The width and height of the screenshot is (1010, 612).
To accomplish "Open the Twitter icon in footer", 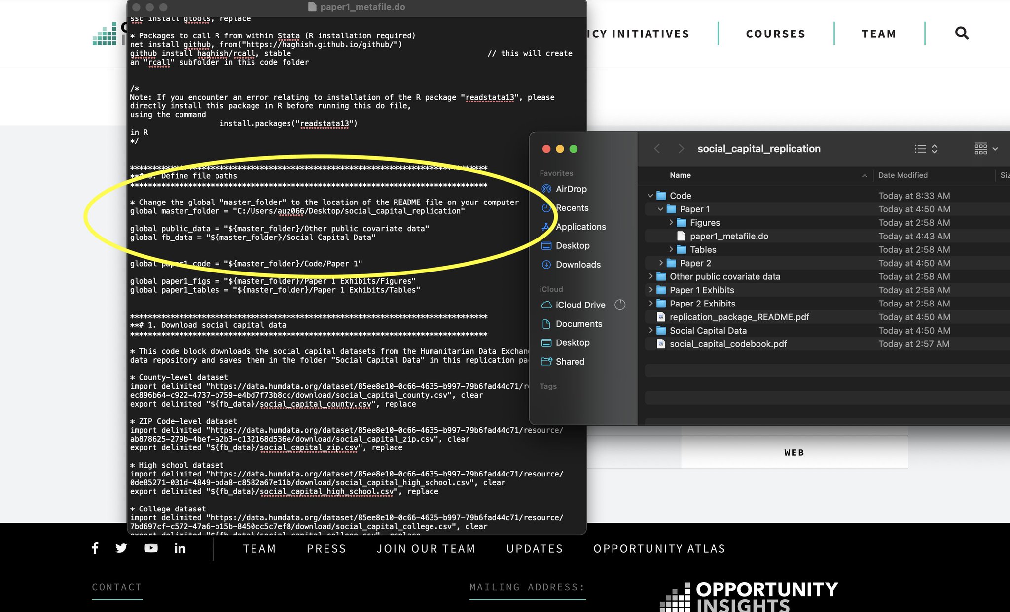I will coord(121,548).
